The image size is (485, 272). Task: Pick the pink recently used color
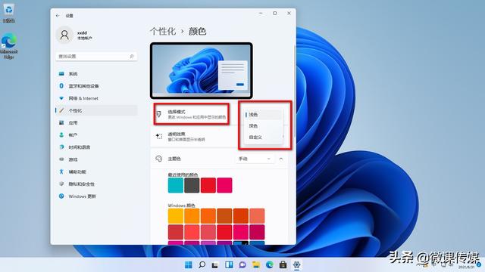224,185
